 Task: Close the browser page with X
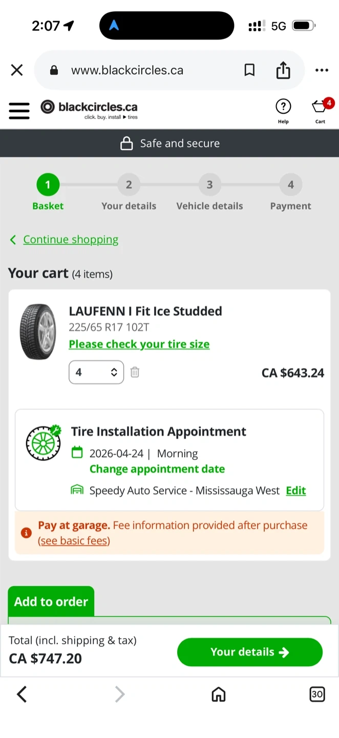[17, 70]
